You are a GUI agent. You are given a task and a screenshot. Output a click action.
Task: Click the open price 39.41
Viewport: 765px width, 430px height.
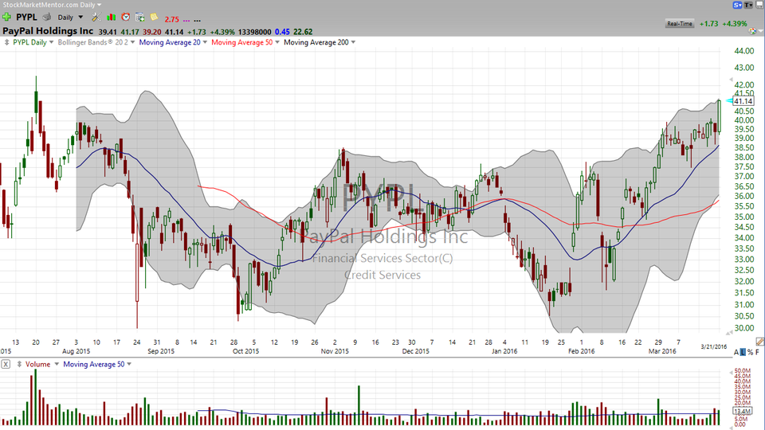coord(108,32)
